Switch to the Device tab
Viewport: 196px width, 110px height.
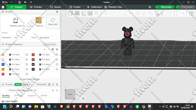[55, 7]
